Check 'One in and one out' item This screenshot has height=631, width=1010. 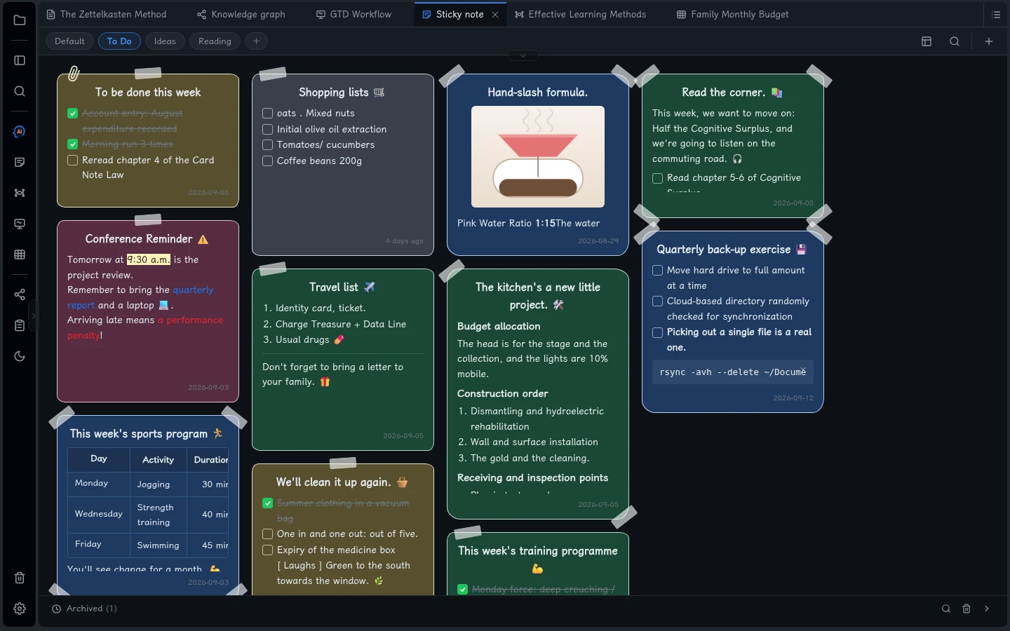coord(267,534)
